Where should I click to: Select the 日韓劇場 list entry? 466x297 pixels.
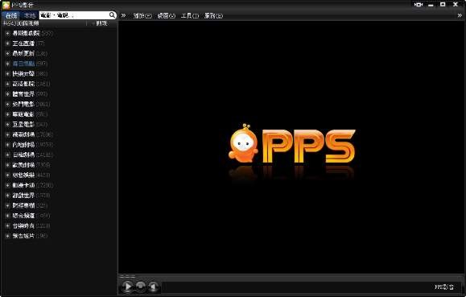(32, 155)
